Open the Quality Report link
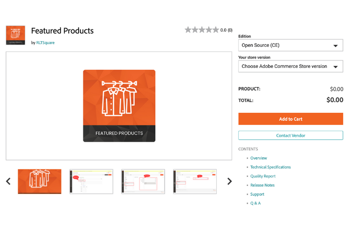Viewport: 351px width, 234px height. point(263,176)
